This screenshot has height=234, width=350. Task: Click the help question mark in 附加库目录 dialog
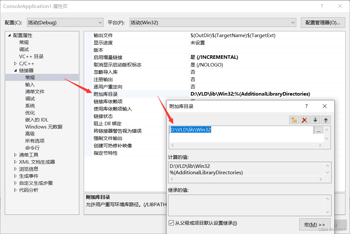tap(307, 106)
